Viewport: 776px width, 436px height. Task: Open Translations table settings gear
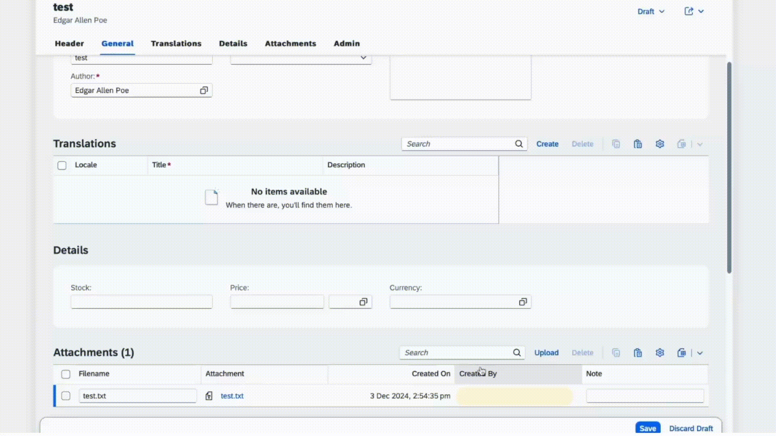pos(660,144)
